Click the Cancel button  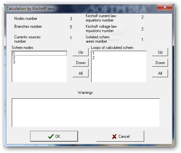(120, 136)
